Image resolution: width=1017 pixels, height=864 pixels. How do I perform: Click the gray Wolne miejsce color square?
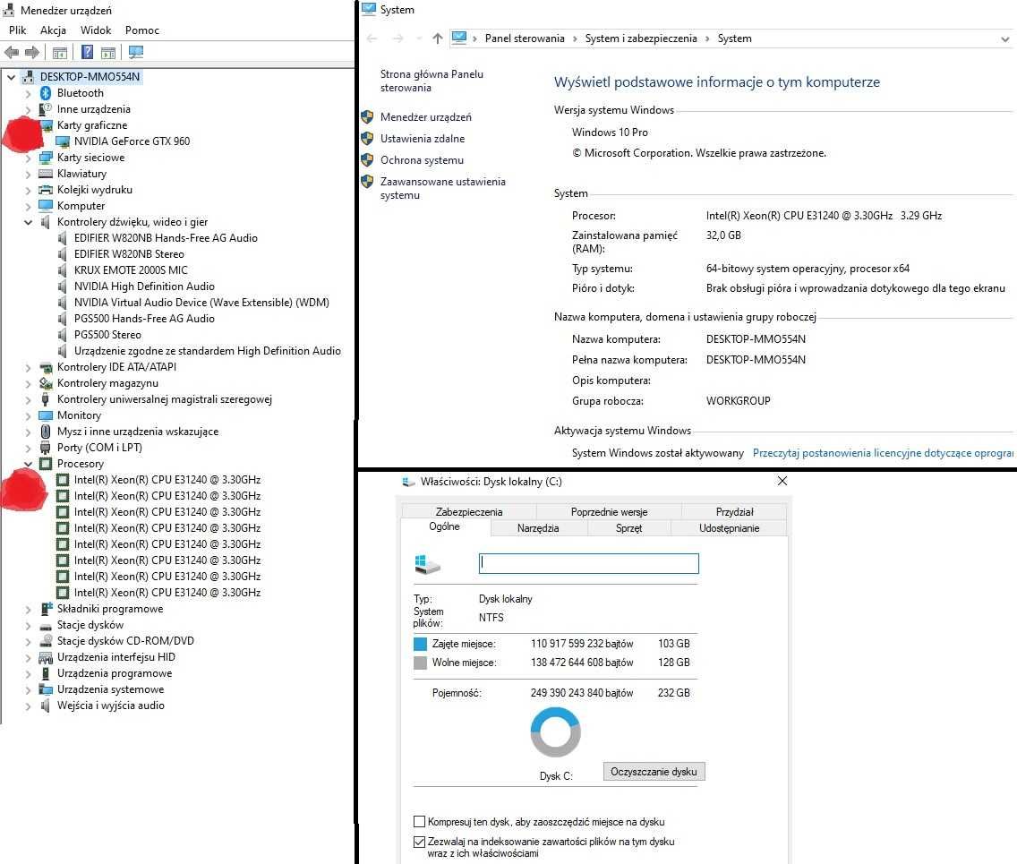[x=420, y=663]
